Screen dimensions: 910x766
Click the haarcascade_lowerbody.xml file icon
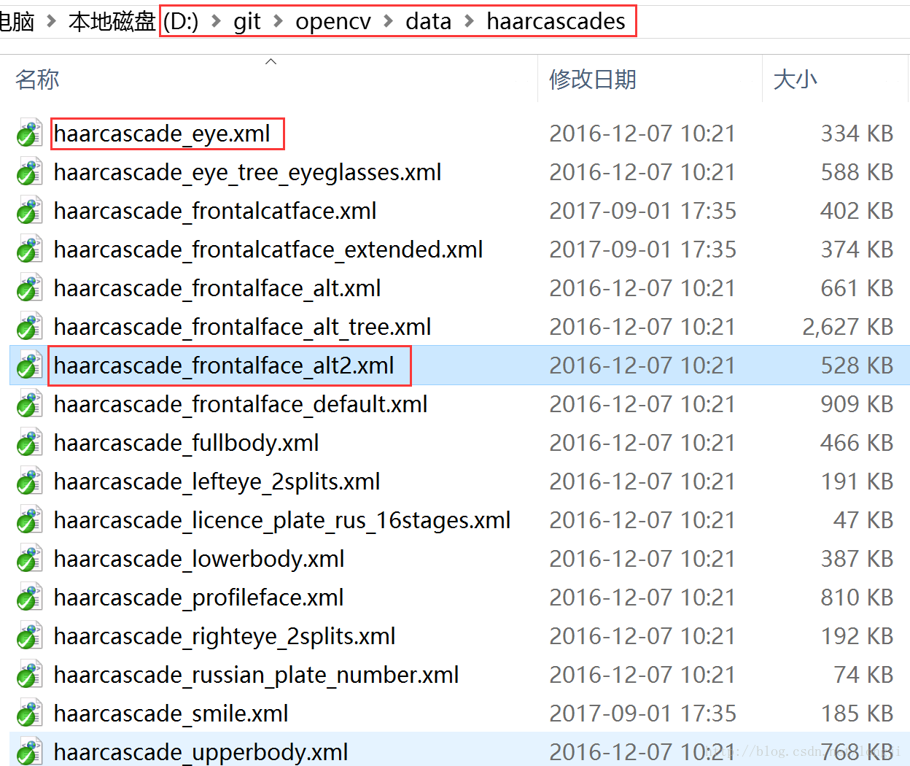[28, 559]
